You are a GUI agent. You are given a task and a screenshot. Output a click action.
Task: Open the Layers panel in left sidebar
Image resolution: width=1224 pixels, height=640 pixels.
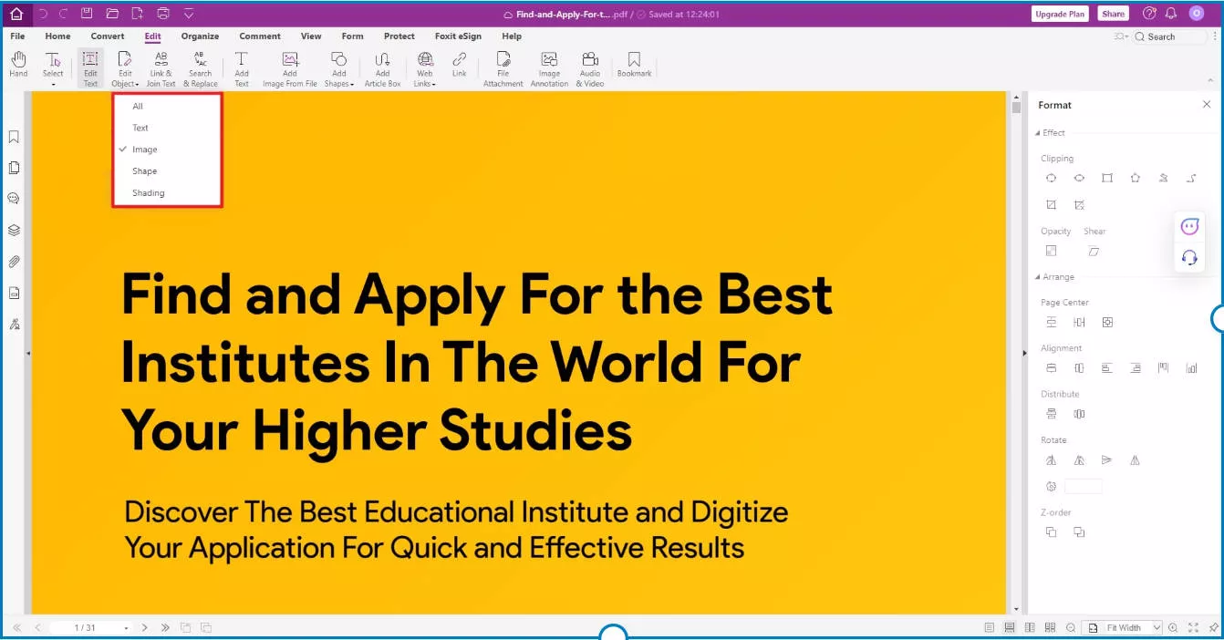pos(14,231)
